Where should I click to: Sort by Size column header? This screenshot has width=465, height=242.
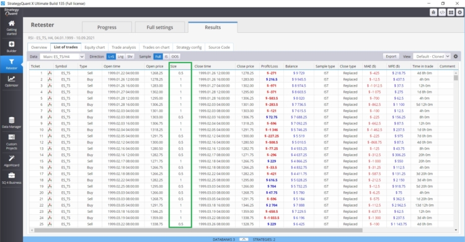point(180,66)
